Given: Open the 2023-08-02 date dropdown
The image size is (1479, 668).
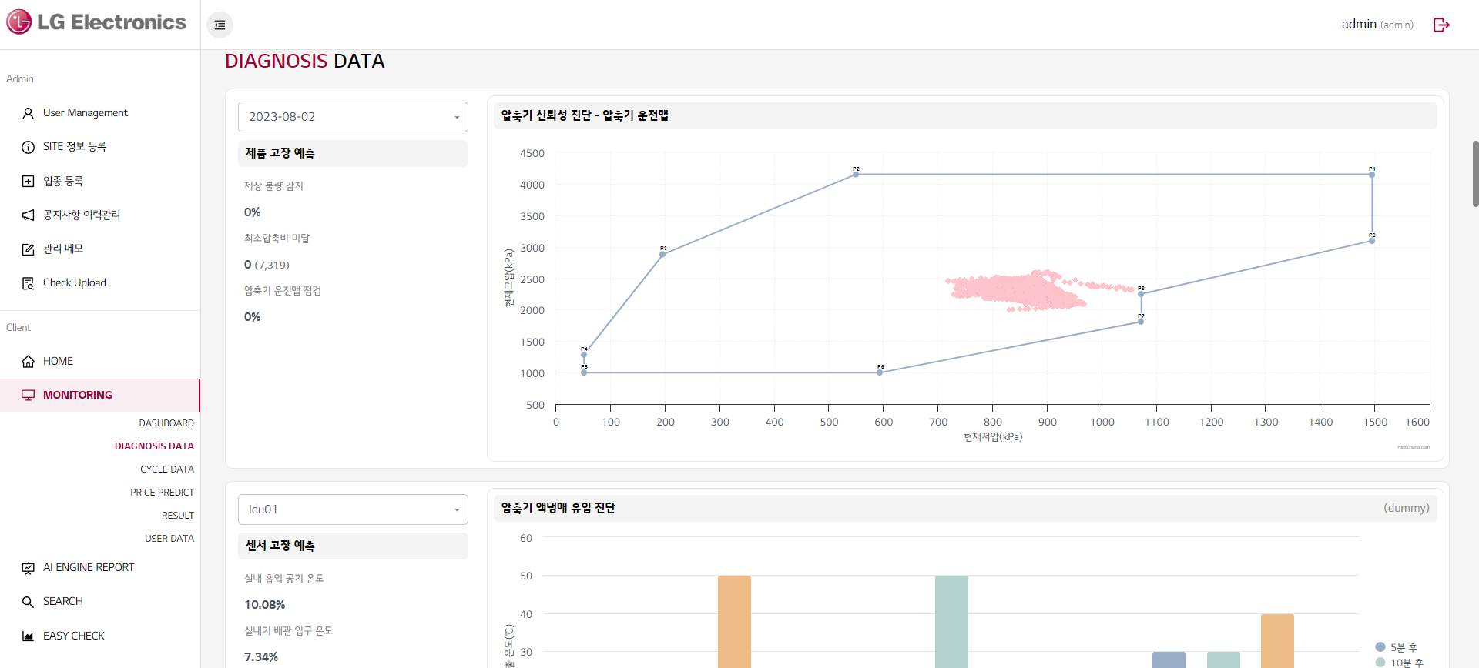Looking at the screenshot, I should click(x=353, y=117).
